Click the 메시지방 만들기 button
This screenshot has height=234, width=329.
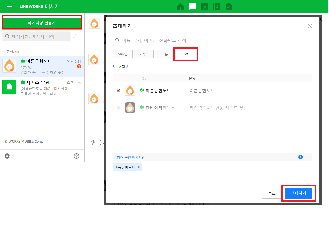(42, 23)
